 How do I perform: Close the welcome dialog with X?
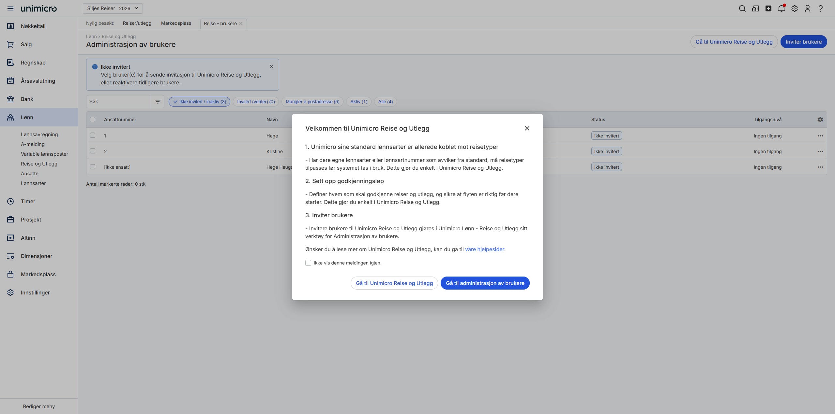click(x=527, y=128)
